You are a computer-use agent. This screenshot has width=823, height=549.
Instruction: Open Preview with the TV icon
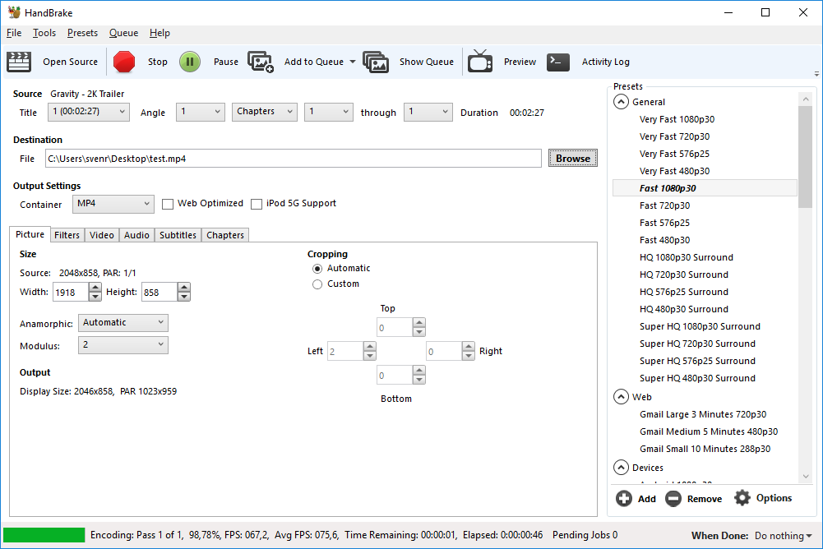point(480,62)
